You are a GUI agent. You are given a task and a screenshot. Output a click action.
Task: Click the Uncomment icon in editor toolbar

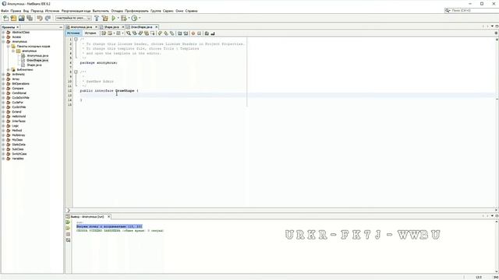[213, 33]
